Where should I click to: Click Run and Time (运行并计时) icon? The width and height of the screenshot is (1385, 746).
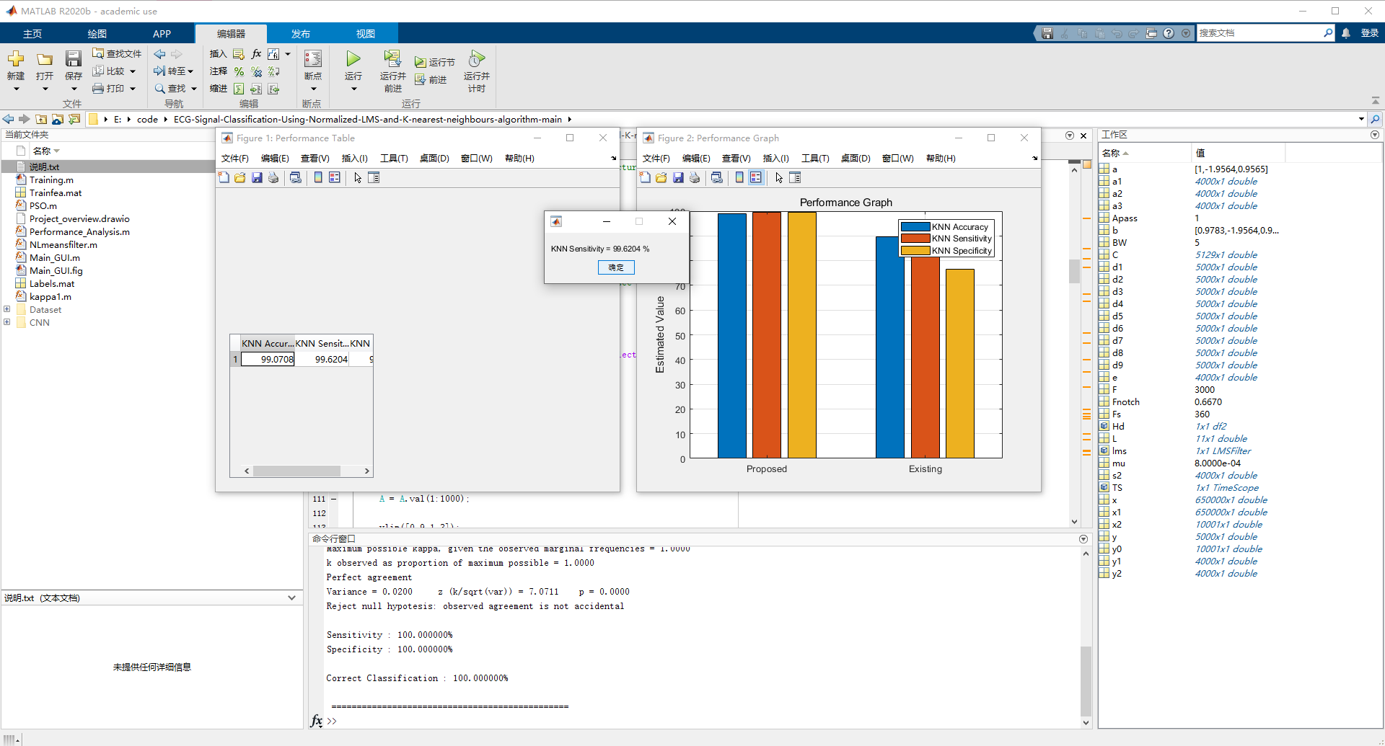(476, 58)
